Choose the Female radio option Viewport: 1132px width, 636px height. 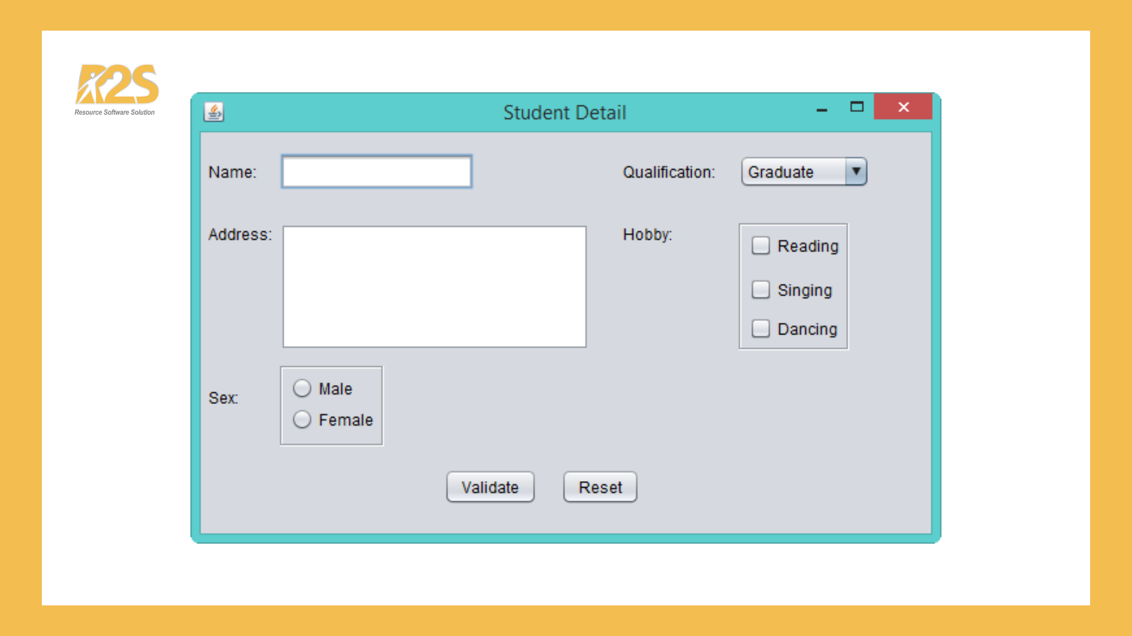tap(302, 420)
